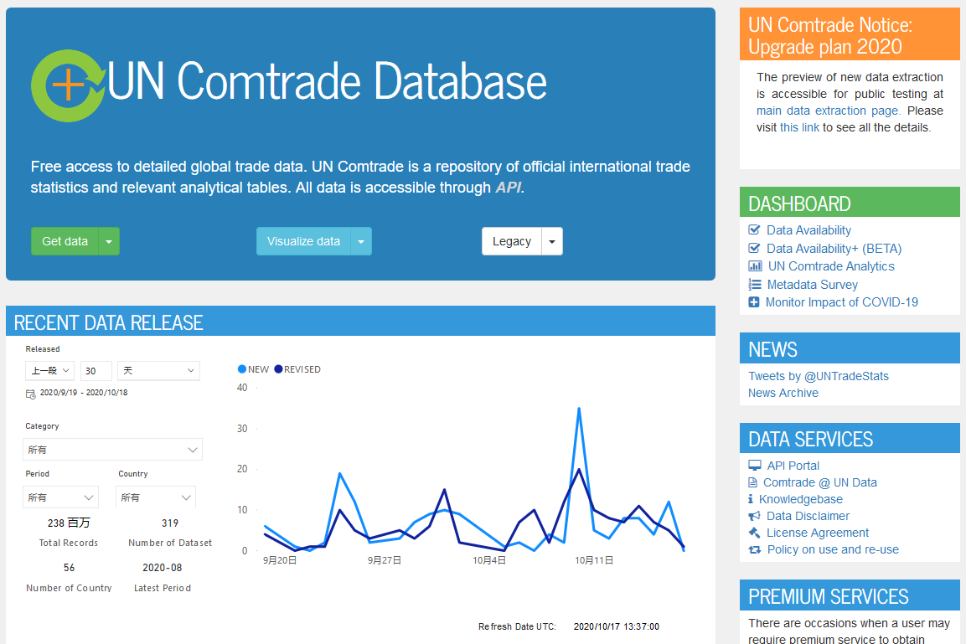This screenshot has height=644, width=966.
Task: Click the Monitor Impact of COVID-19 plus icon
Action: [x=753, y=302]
